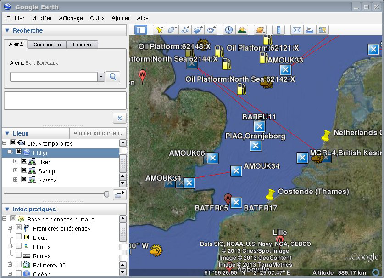Viewport: 384px width, 278px height.
Task: Click the Aller à search input field
Action: pos(54,77)
